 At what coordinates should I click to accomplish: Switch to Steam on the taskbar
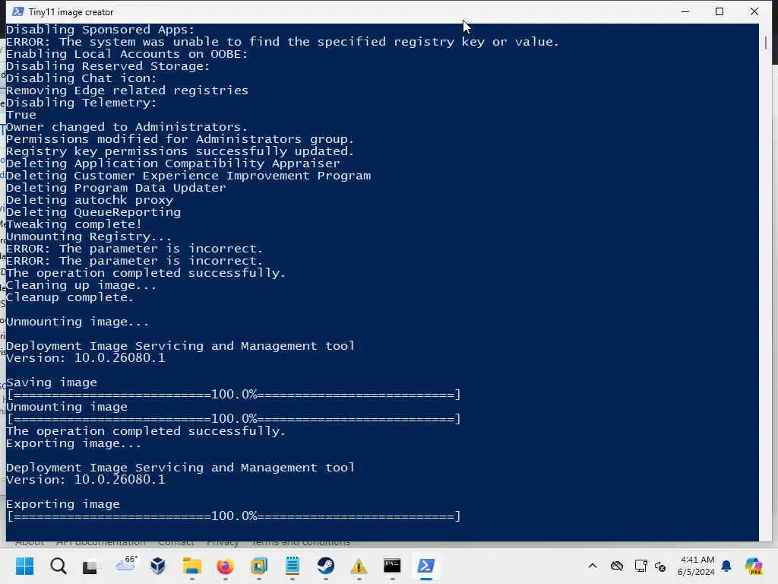(x=325, y=566)
